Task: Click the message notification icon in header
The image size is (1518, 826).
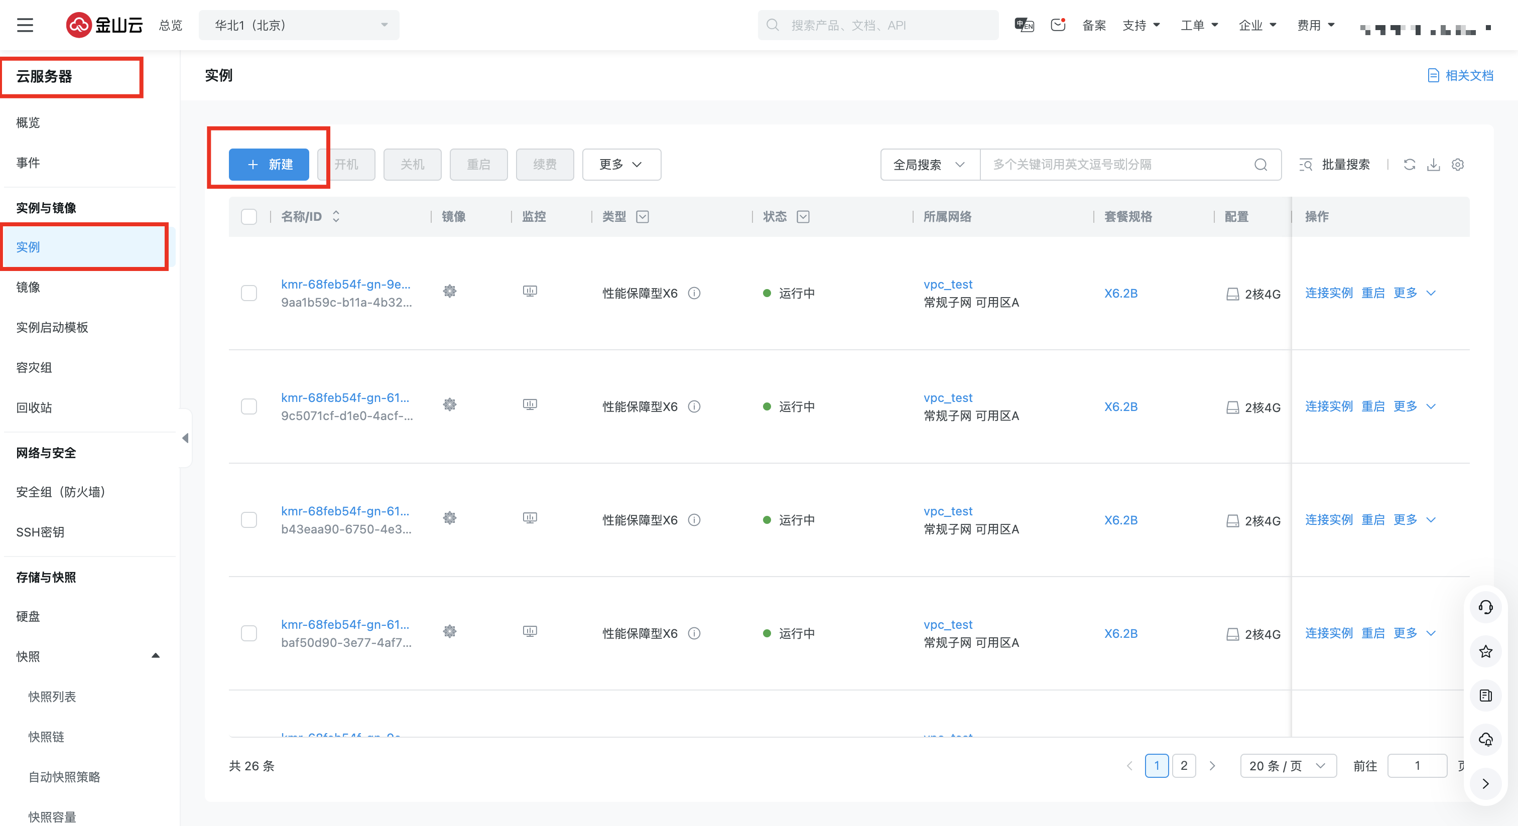Action: coord(1058,25)
